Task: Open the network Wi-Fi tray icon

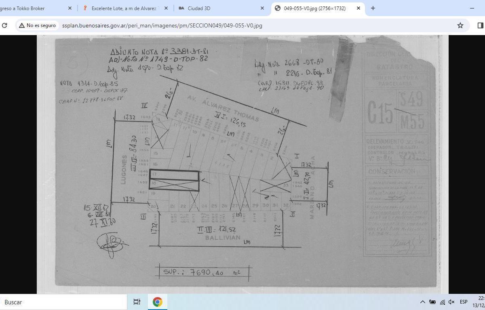Action: [x=443, y=302]
